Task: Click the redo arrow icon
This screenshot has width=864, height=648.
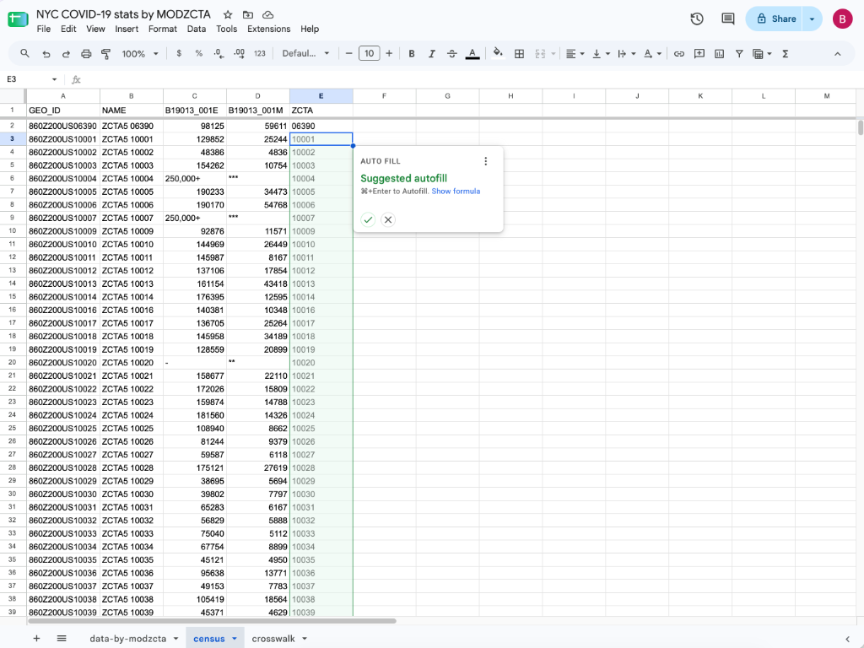Action: coord(66,53)
